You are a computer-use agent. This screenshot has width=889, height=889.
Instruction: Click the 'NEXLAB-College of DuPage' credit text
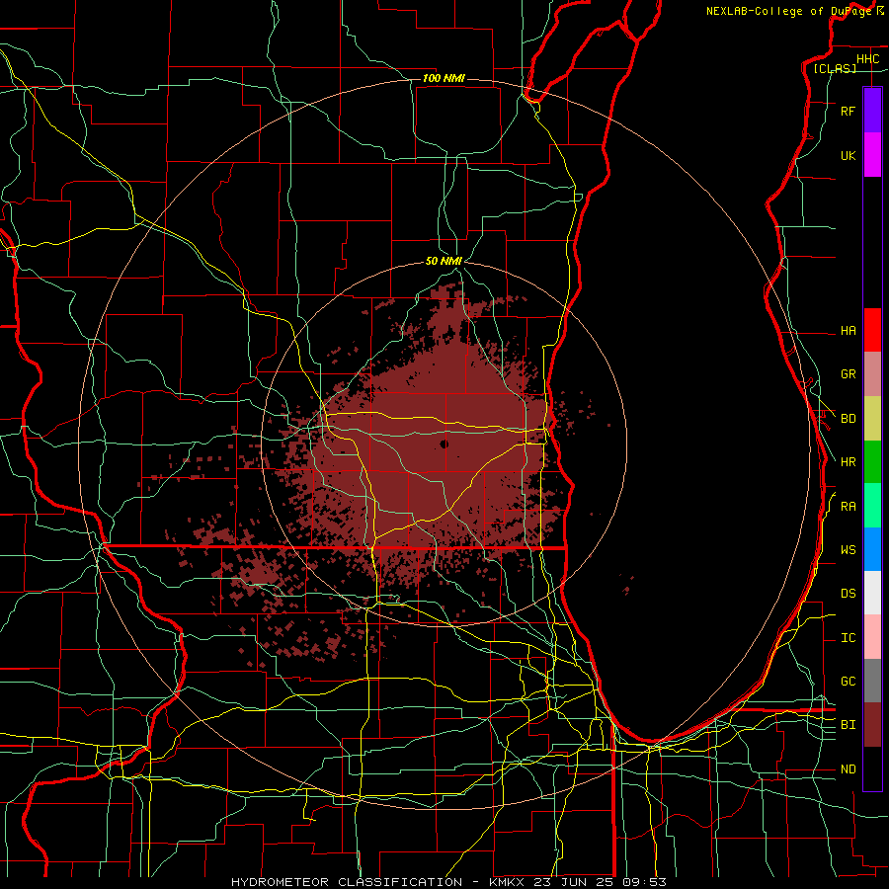[x=789, y=11]
